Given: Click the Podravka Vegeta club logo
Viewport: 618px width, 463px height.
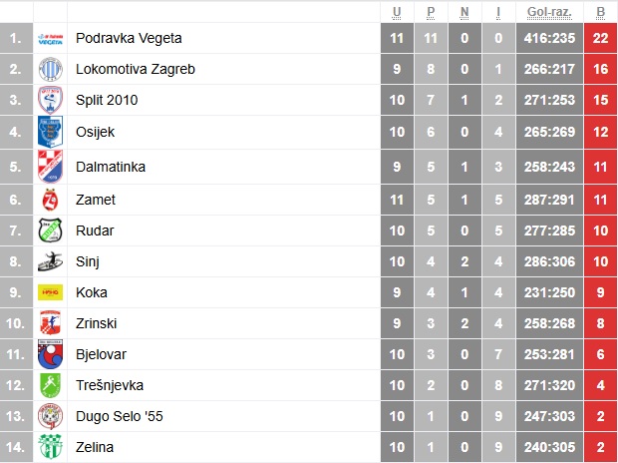Looking at the screenshot, I should (50, 39).
